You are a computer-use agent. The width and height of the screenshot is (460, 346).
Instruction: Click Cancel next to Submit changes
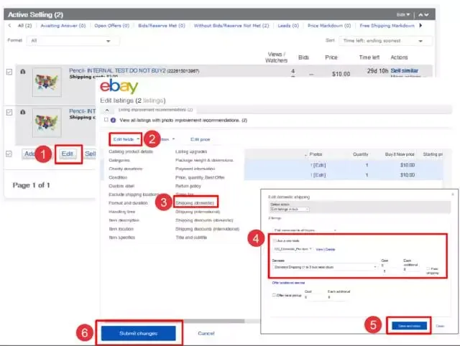(x=206, y=333)
